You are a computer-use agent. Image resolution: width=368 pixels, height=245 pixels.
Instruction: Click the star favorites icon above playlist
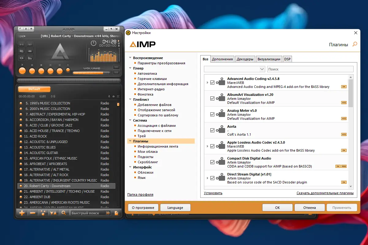click(x=114, y=96)
